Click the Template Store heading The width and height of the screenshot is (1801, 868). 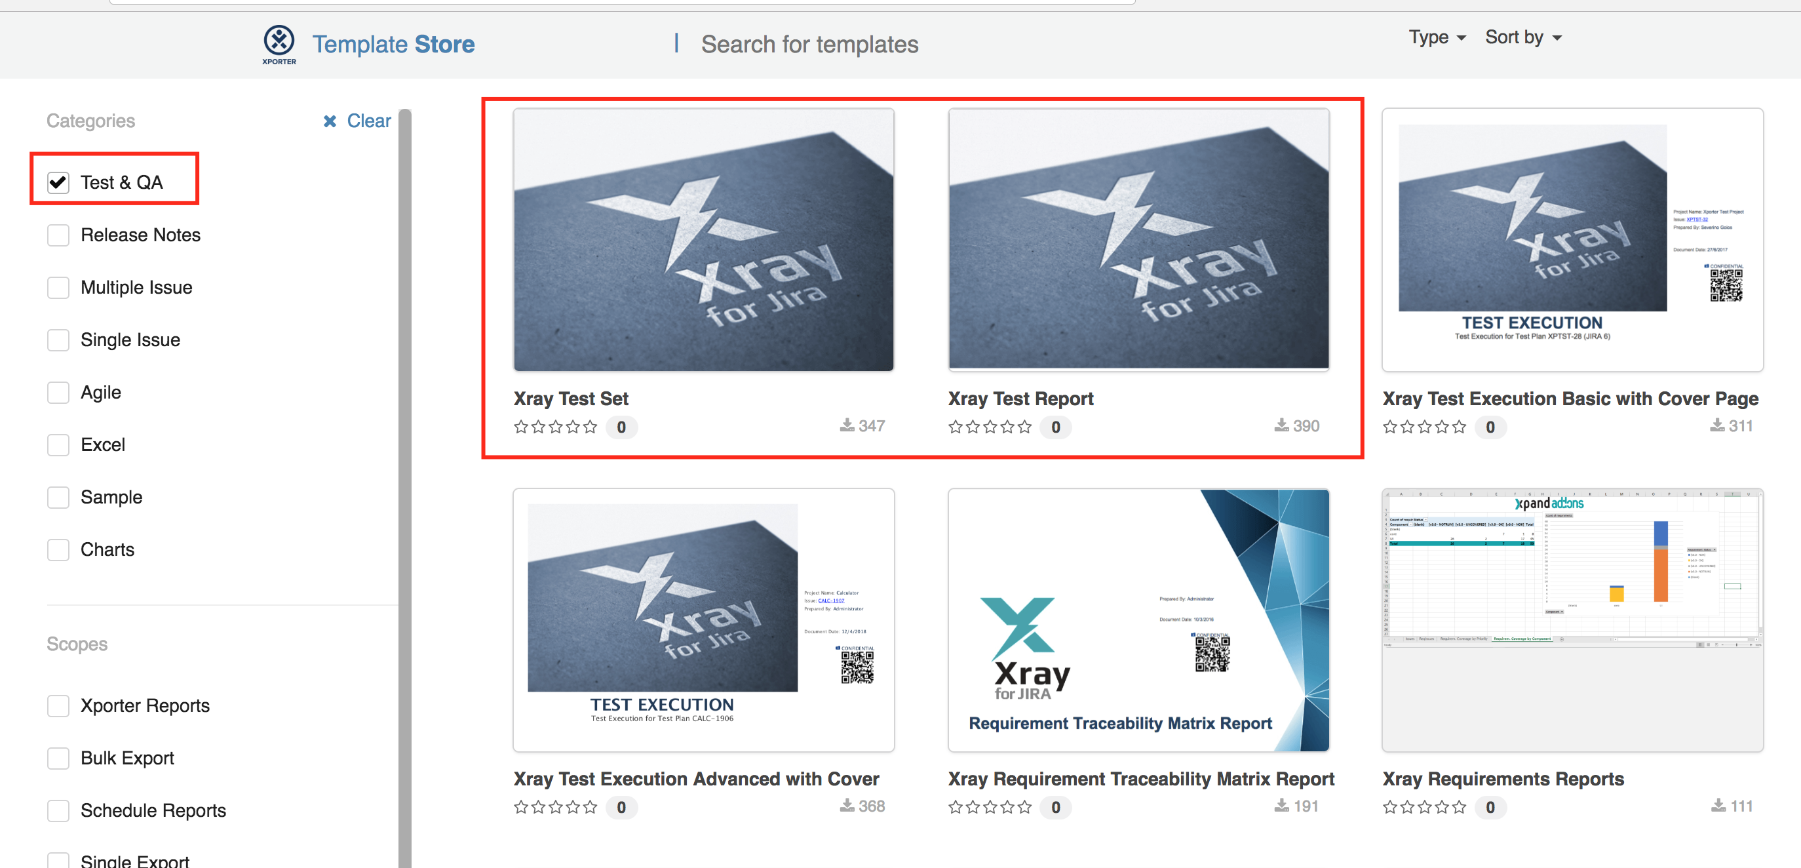tap(393, 44)
